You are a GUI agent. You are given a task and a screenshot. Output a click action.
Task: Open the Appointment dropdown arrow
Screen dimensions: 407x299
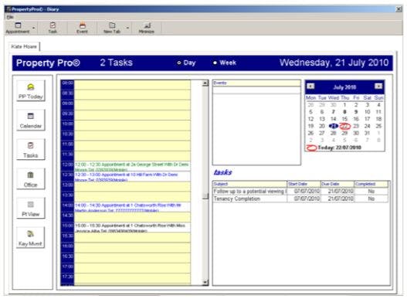pos(34,28)
